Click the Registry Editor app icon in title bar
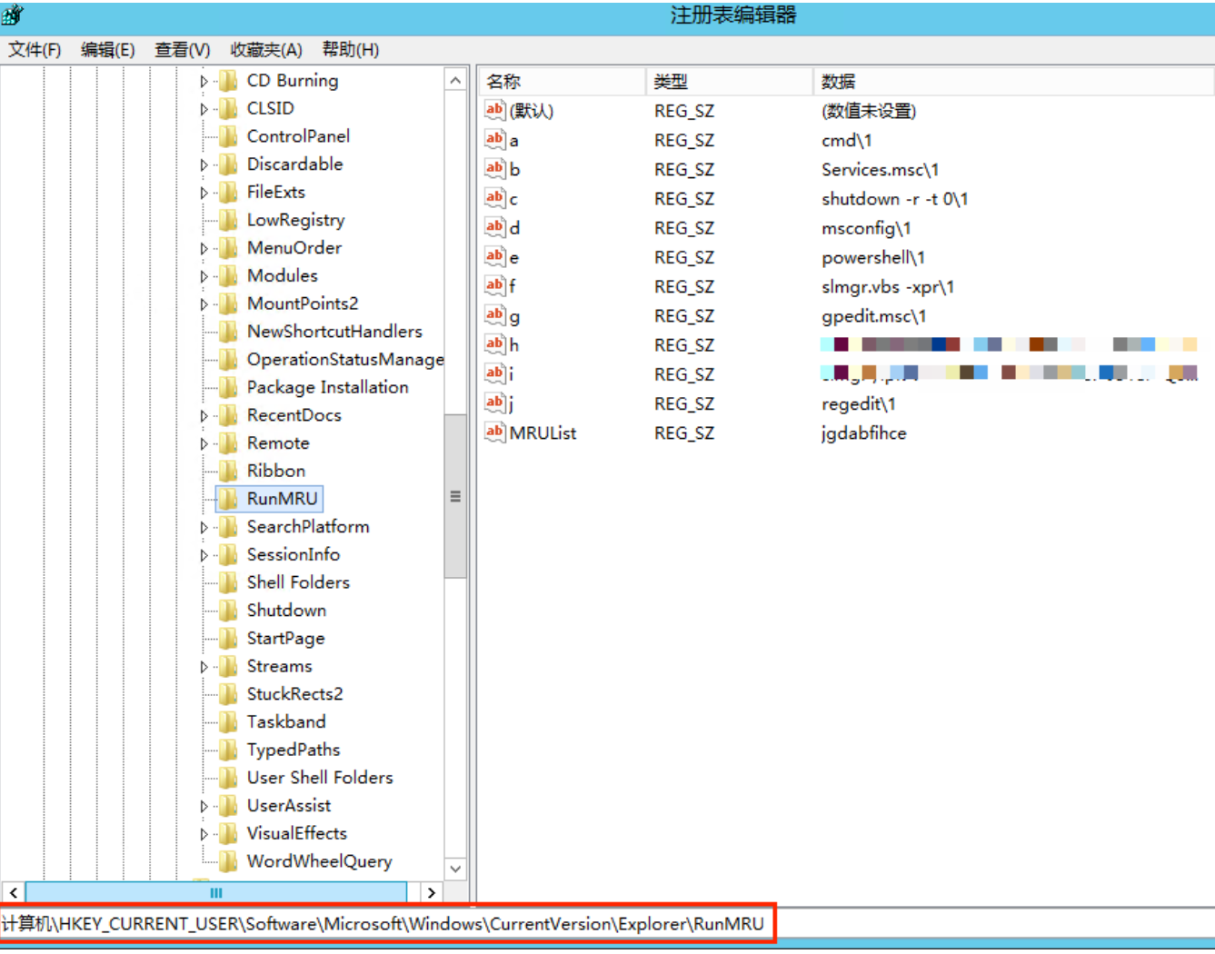 13,15
